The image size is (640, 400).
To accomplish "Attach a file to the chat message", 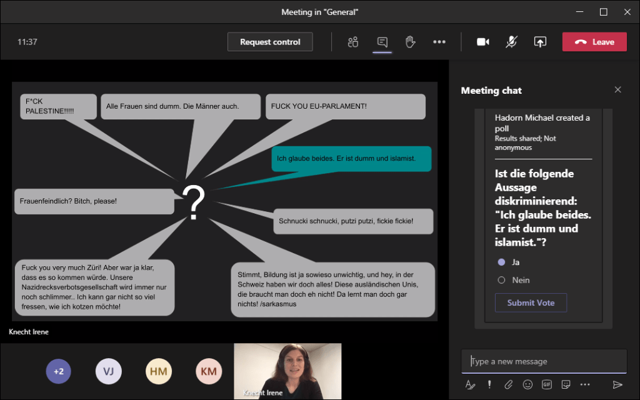I will (x=509, y=384).
